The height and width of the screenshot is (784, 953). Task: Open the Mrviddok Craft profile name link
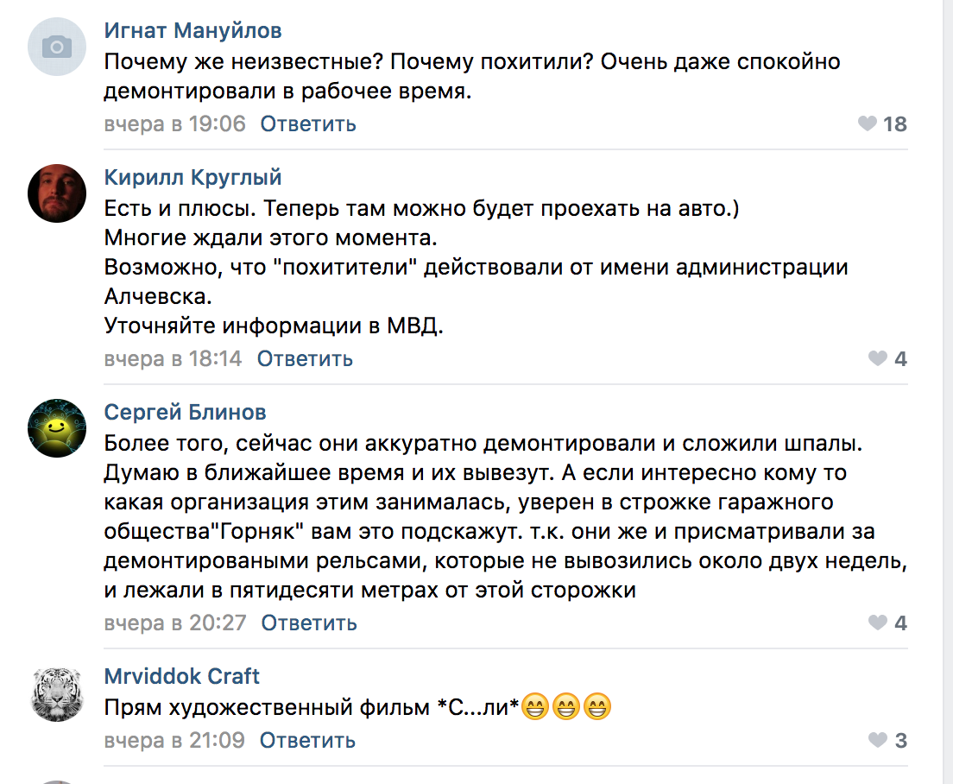coord(182,676)
